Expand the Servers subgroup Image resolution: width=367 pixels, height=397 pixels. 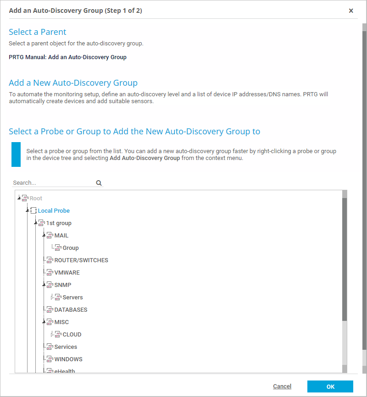52,298
